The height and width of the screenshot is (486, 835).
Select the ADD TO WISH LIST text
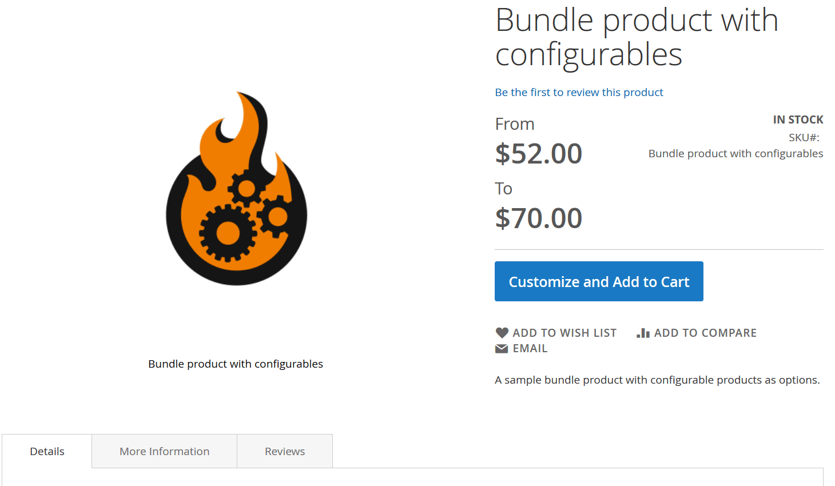pos(564,333)
